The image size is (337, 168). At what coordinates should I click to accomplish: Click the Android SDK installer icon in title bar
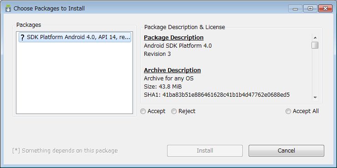click(x=8, y=8)
